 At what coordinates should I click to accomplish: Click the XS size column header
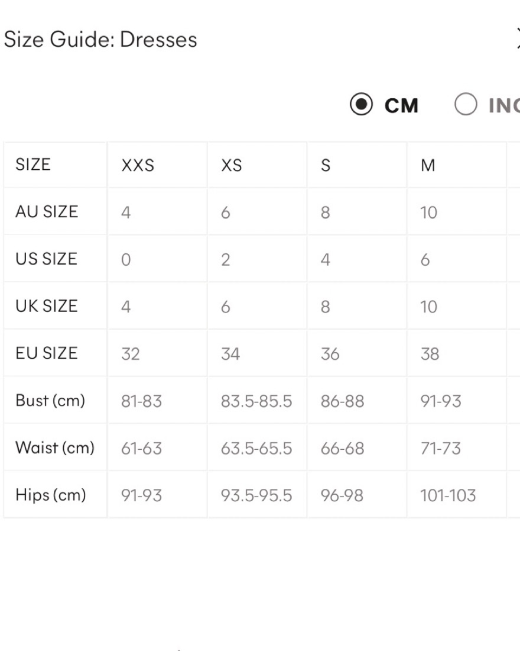point(232,165)
